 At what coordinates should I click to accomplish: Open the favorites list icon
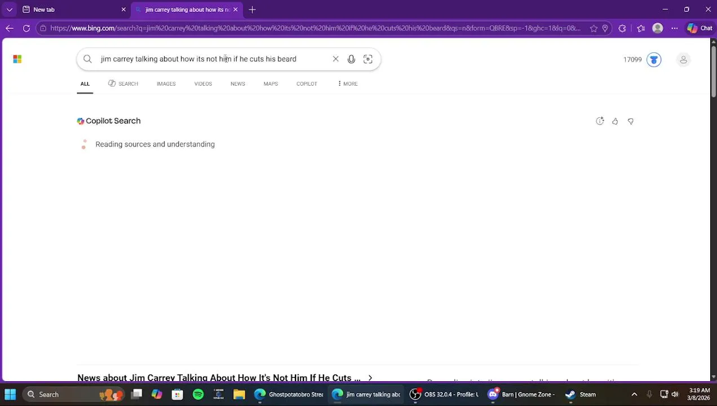tap(641, 28)
